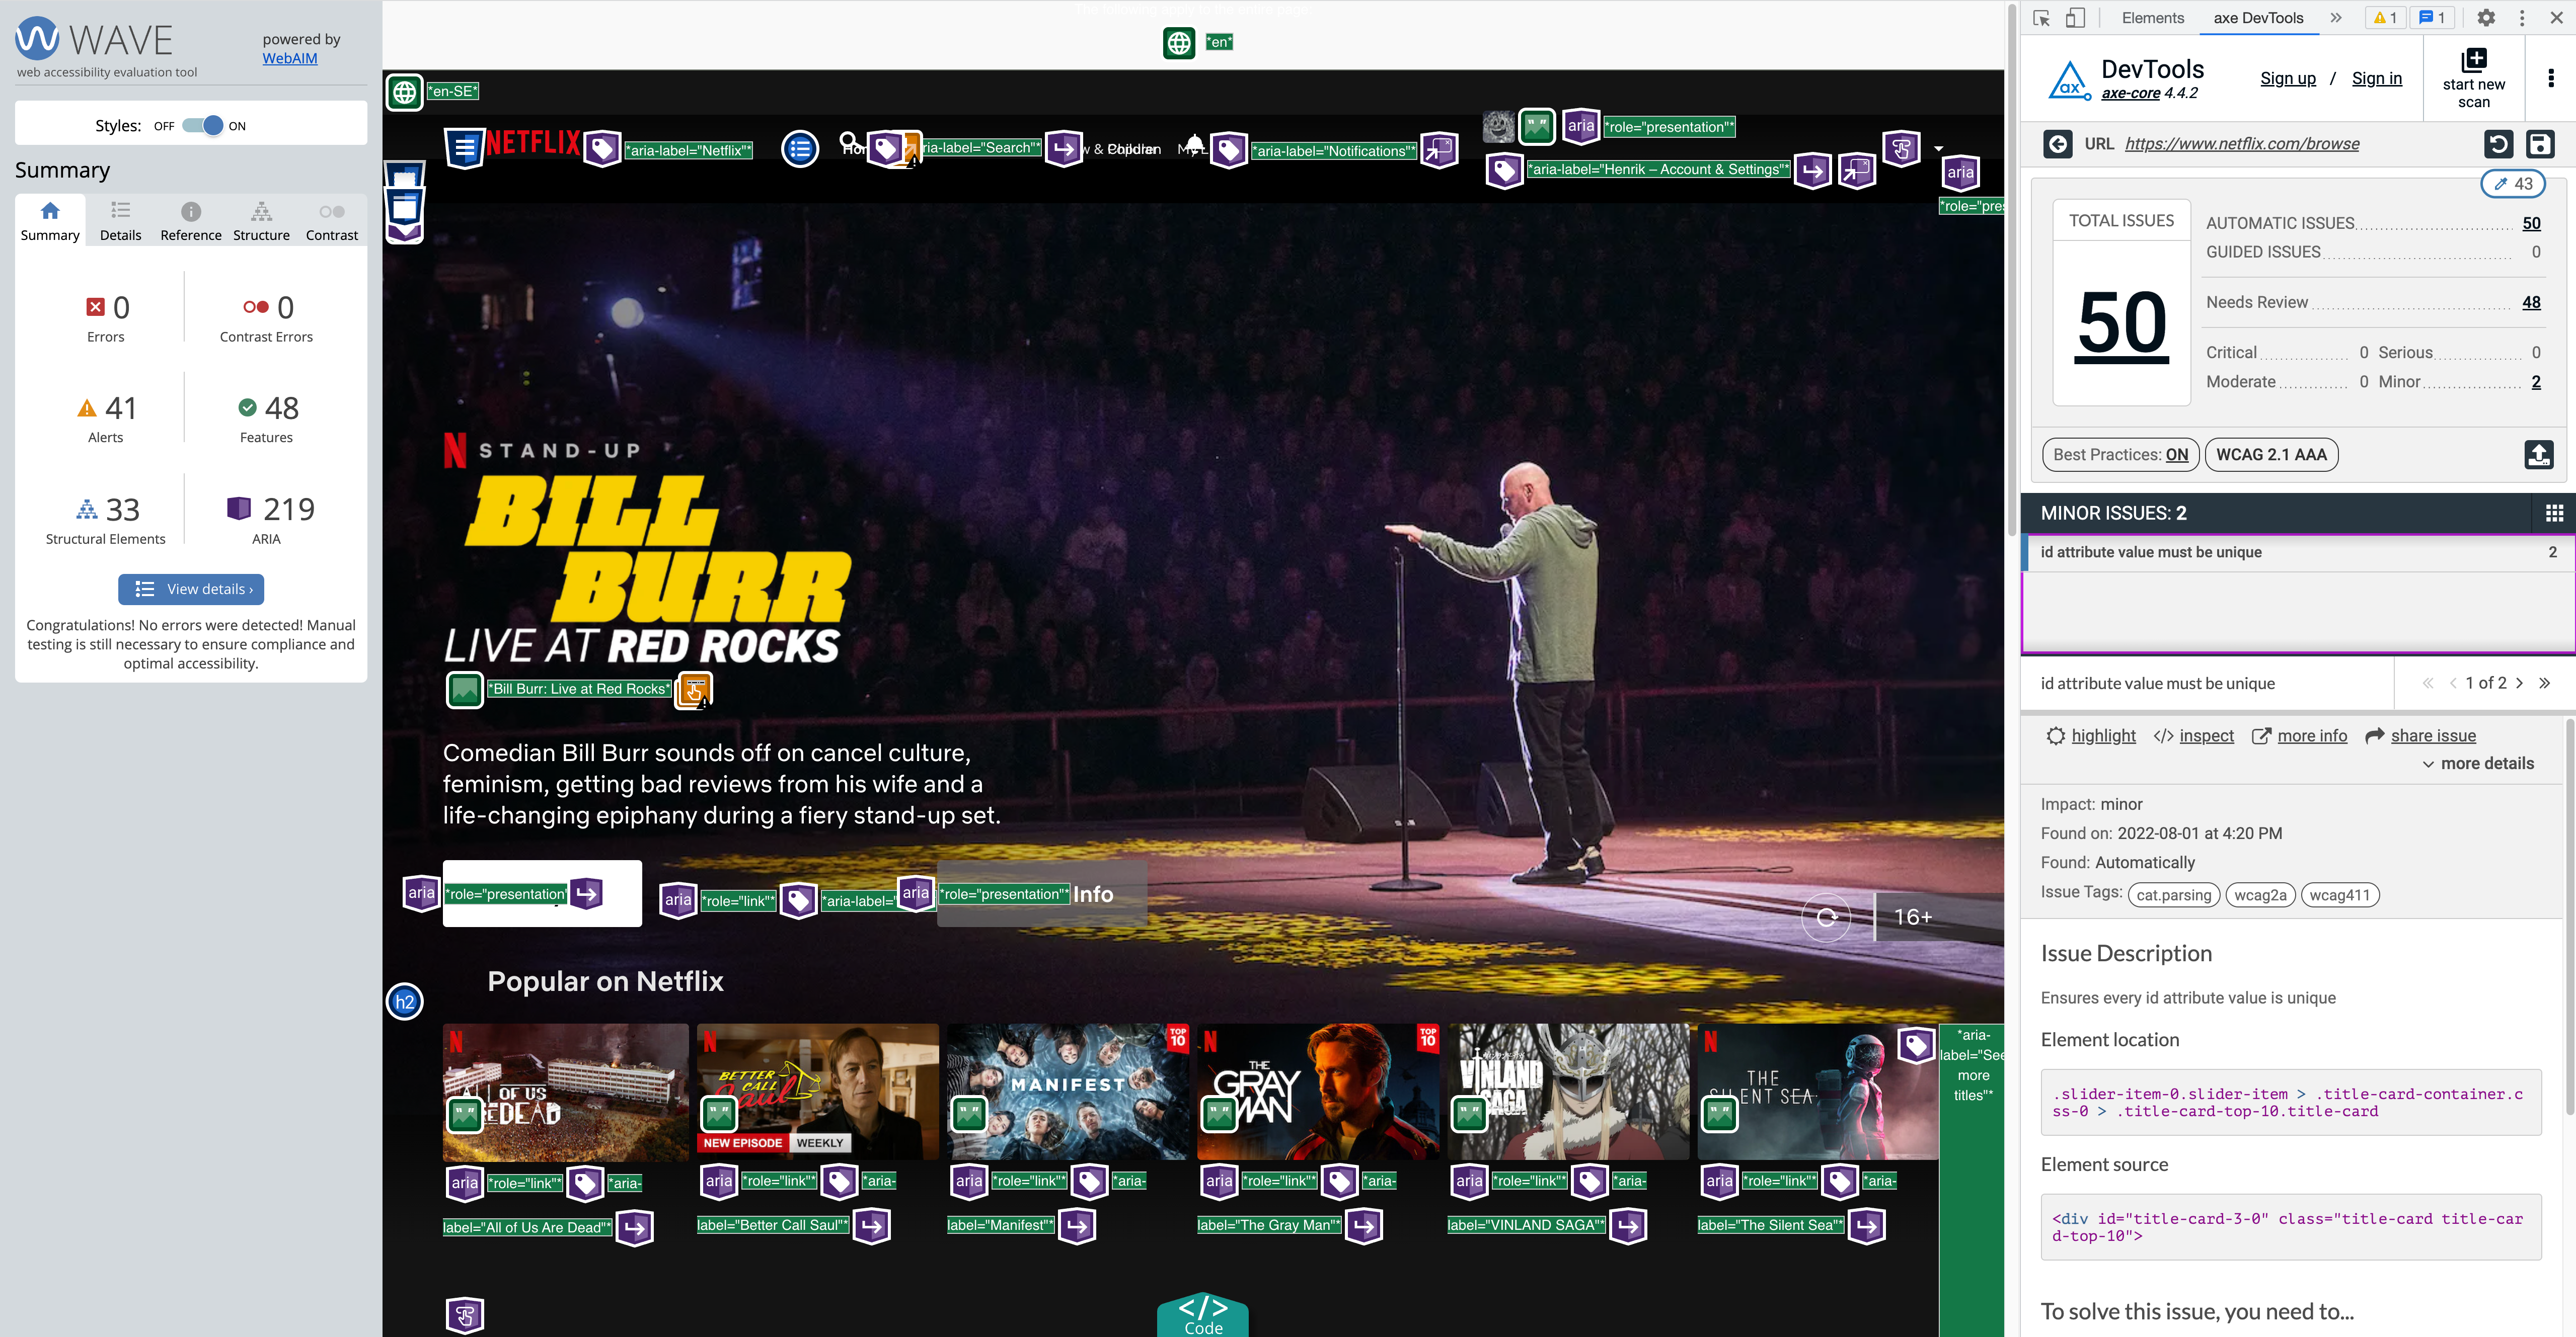Image resolution: width=2576 pixels, height=1337 pixels.
Task: Click the Sign up link in axe DevTools
Action: [x=2287, y=79]
